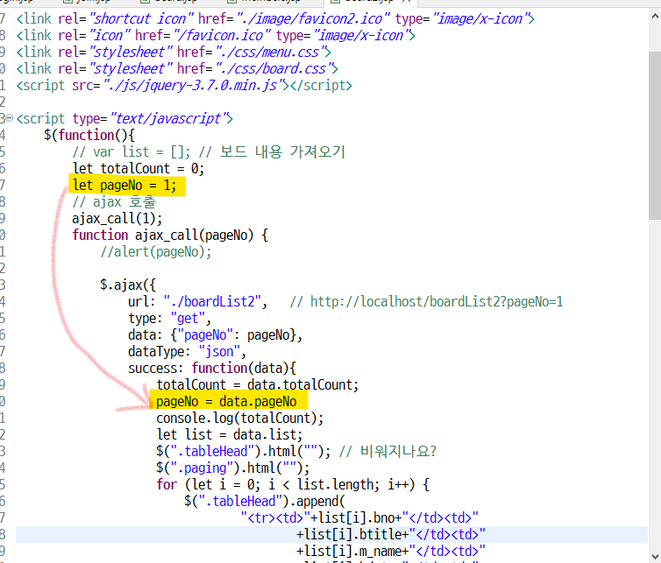Click the 'let totalCount = 0;' line
The image size is (661, 563).
coord(139,168)
